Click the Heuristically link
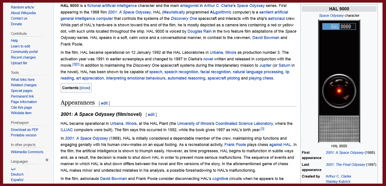The width and height of the screenshot is (386, 186). pos(174,12)
